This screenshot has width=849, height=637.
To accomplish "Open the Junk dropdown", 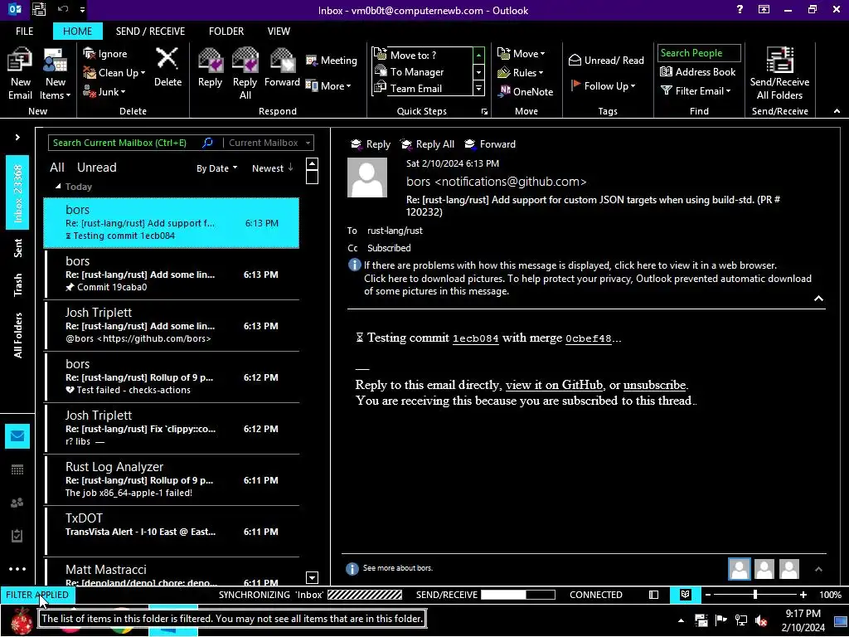I will pos(104,91).
